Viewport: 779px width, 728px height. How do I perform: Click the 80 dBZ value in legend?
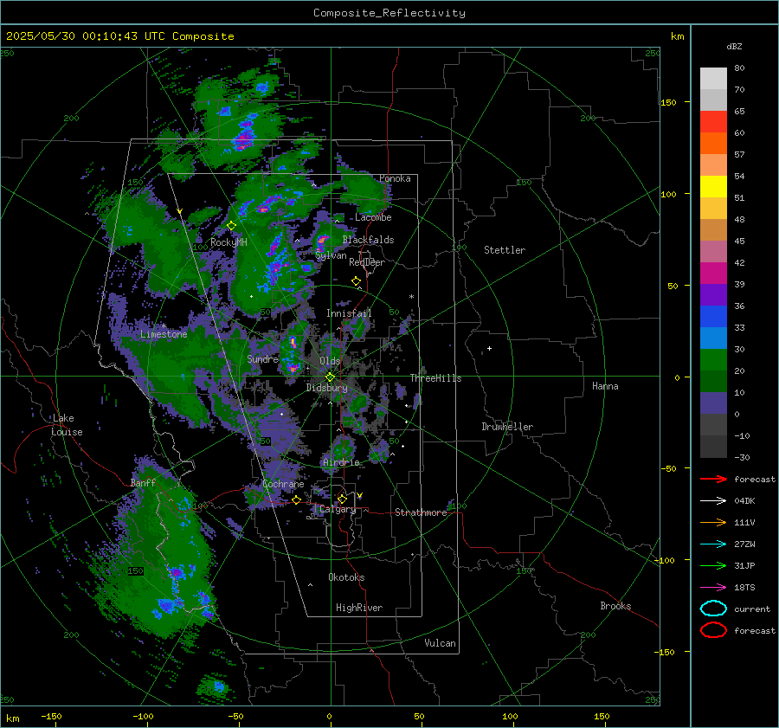click(739, 68)
